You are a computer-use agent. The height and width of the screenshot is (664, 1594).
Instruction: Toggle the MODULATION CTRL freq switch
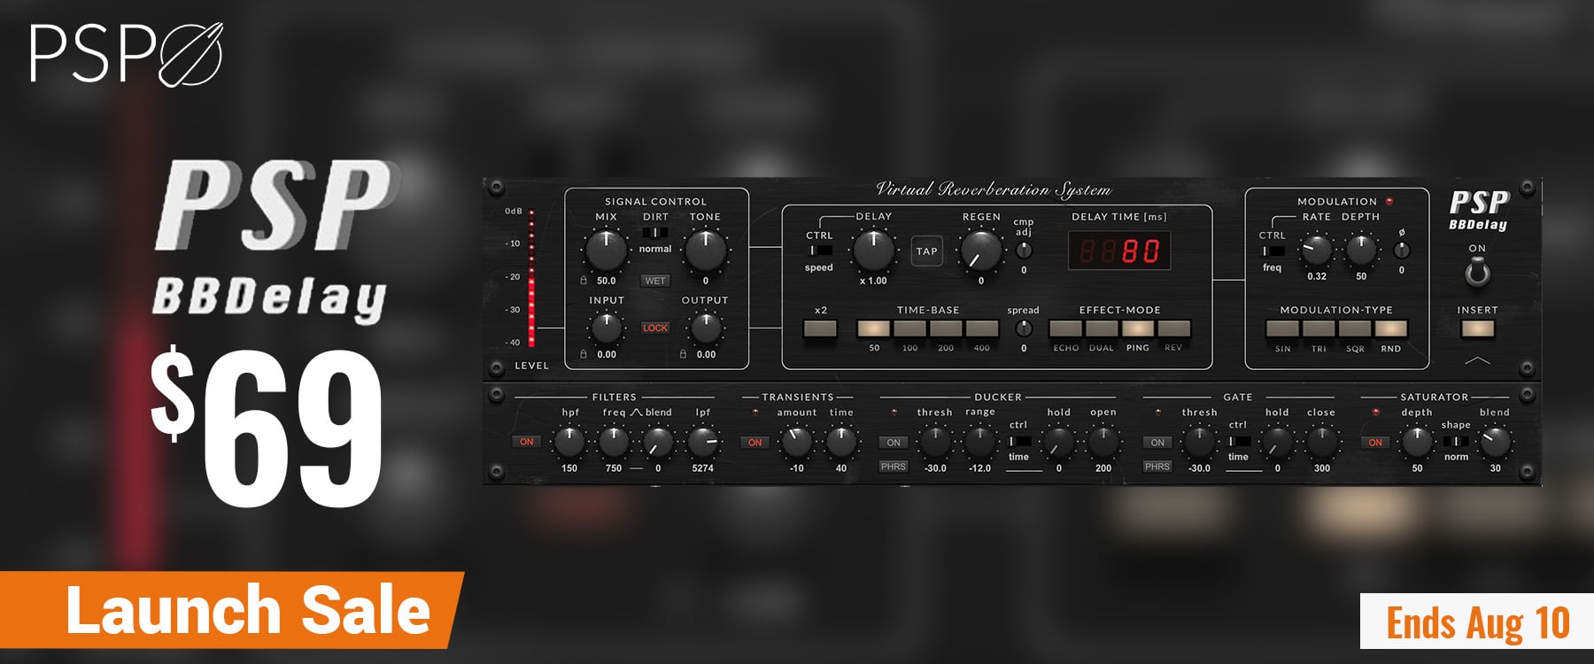(1273, 251)
